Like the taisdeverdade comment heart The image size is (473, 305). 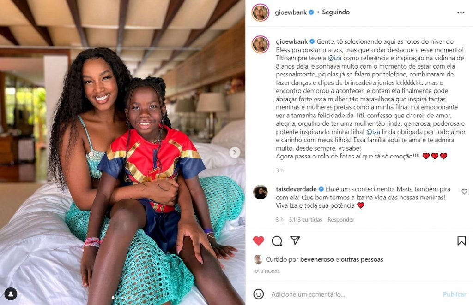point(464,191)
